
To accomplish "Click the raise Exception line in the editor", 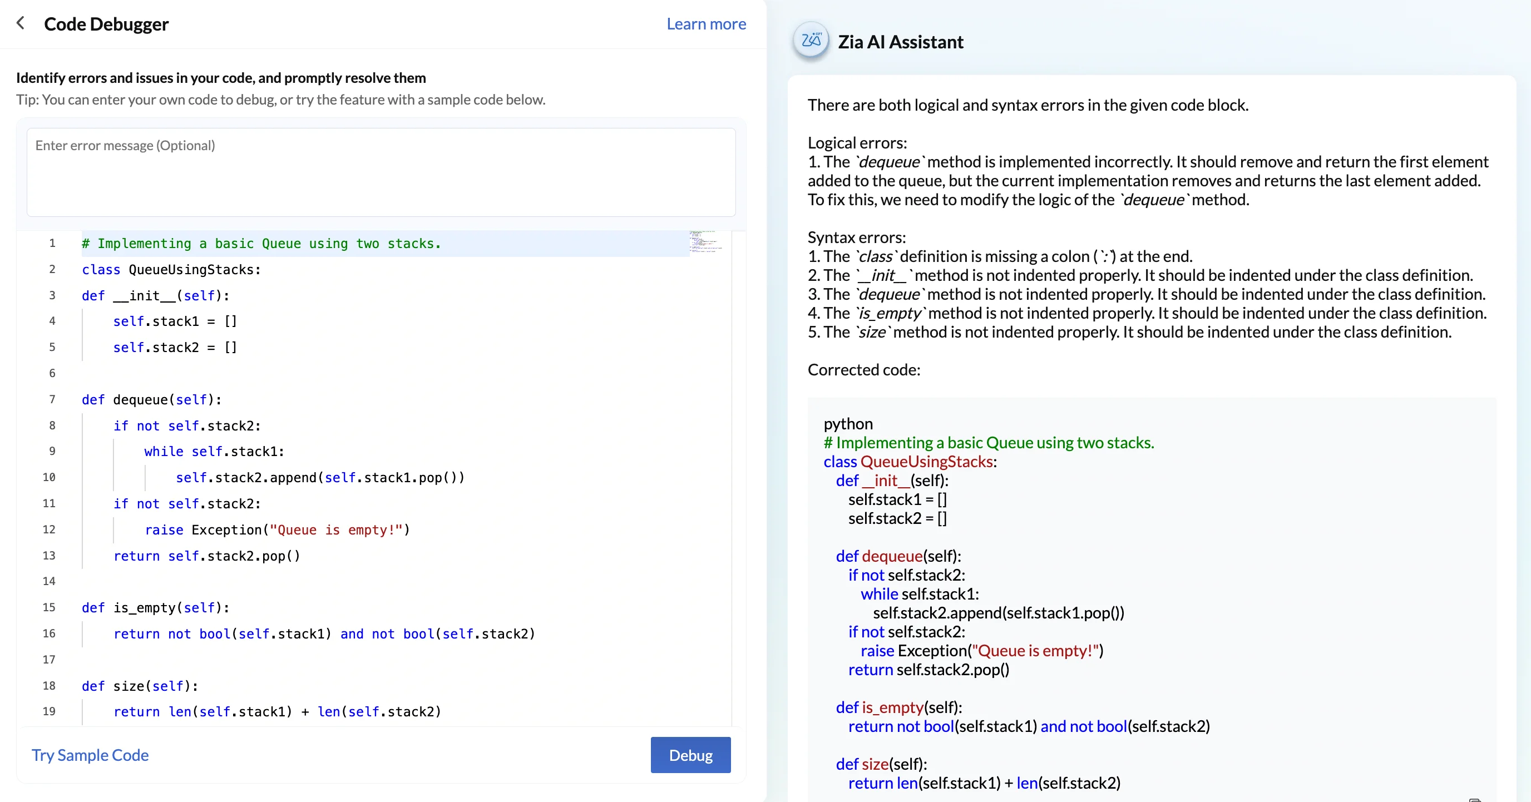I will point(277,529).
